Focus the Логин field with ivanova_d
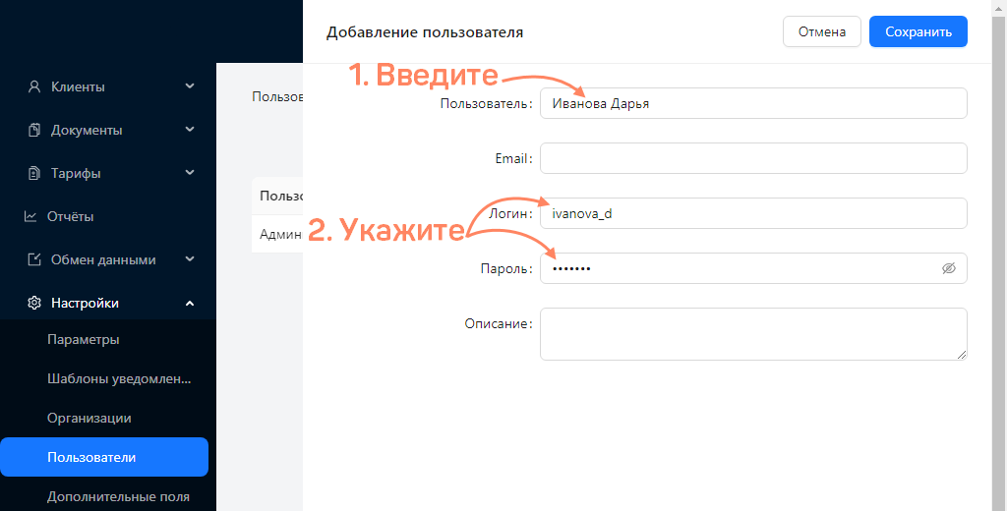The height and width of the screenshot is (511, 1007). [753, 213]
